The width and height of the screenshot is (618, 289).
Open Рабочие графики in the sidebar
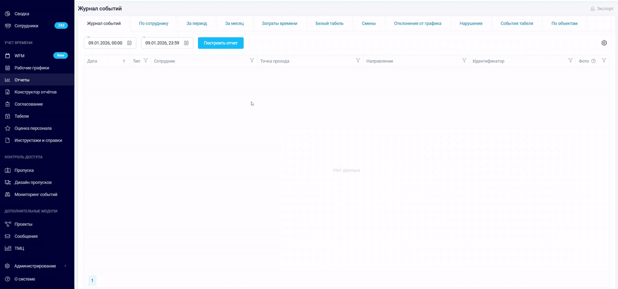(x=32, y=68)
